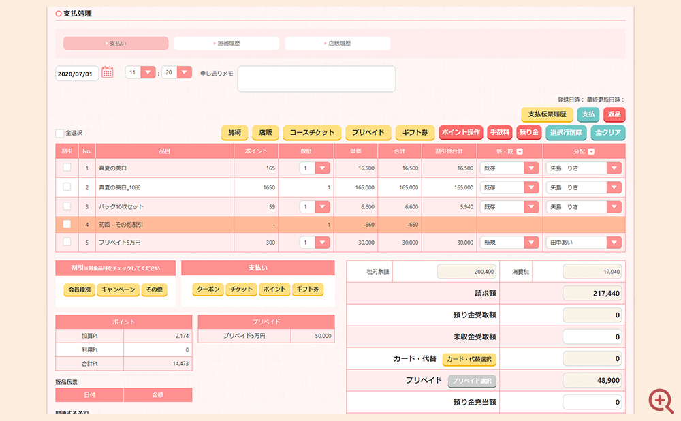
Task: Click the プリペイド amount field 48,900
Action: pos(592,380)
